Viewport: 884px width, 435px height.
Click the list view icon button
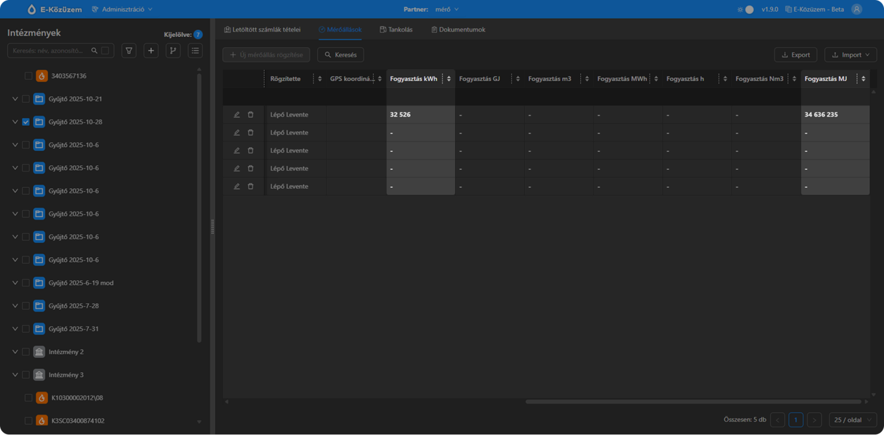point(195,51)
